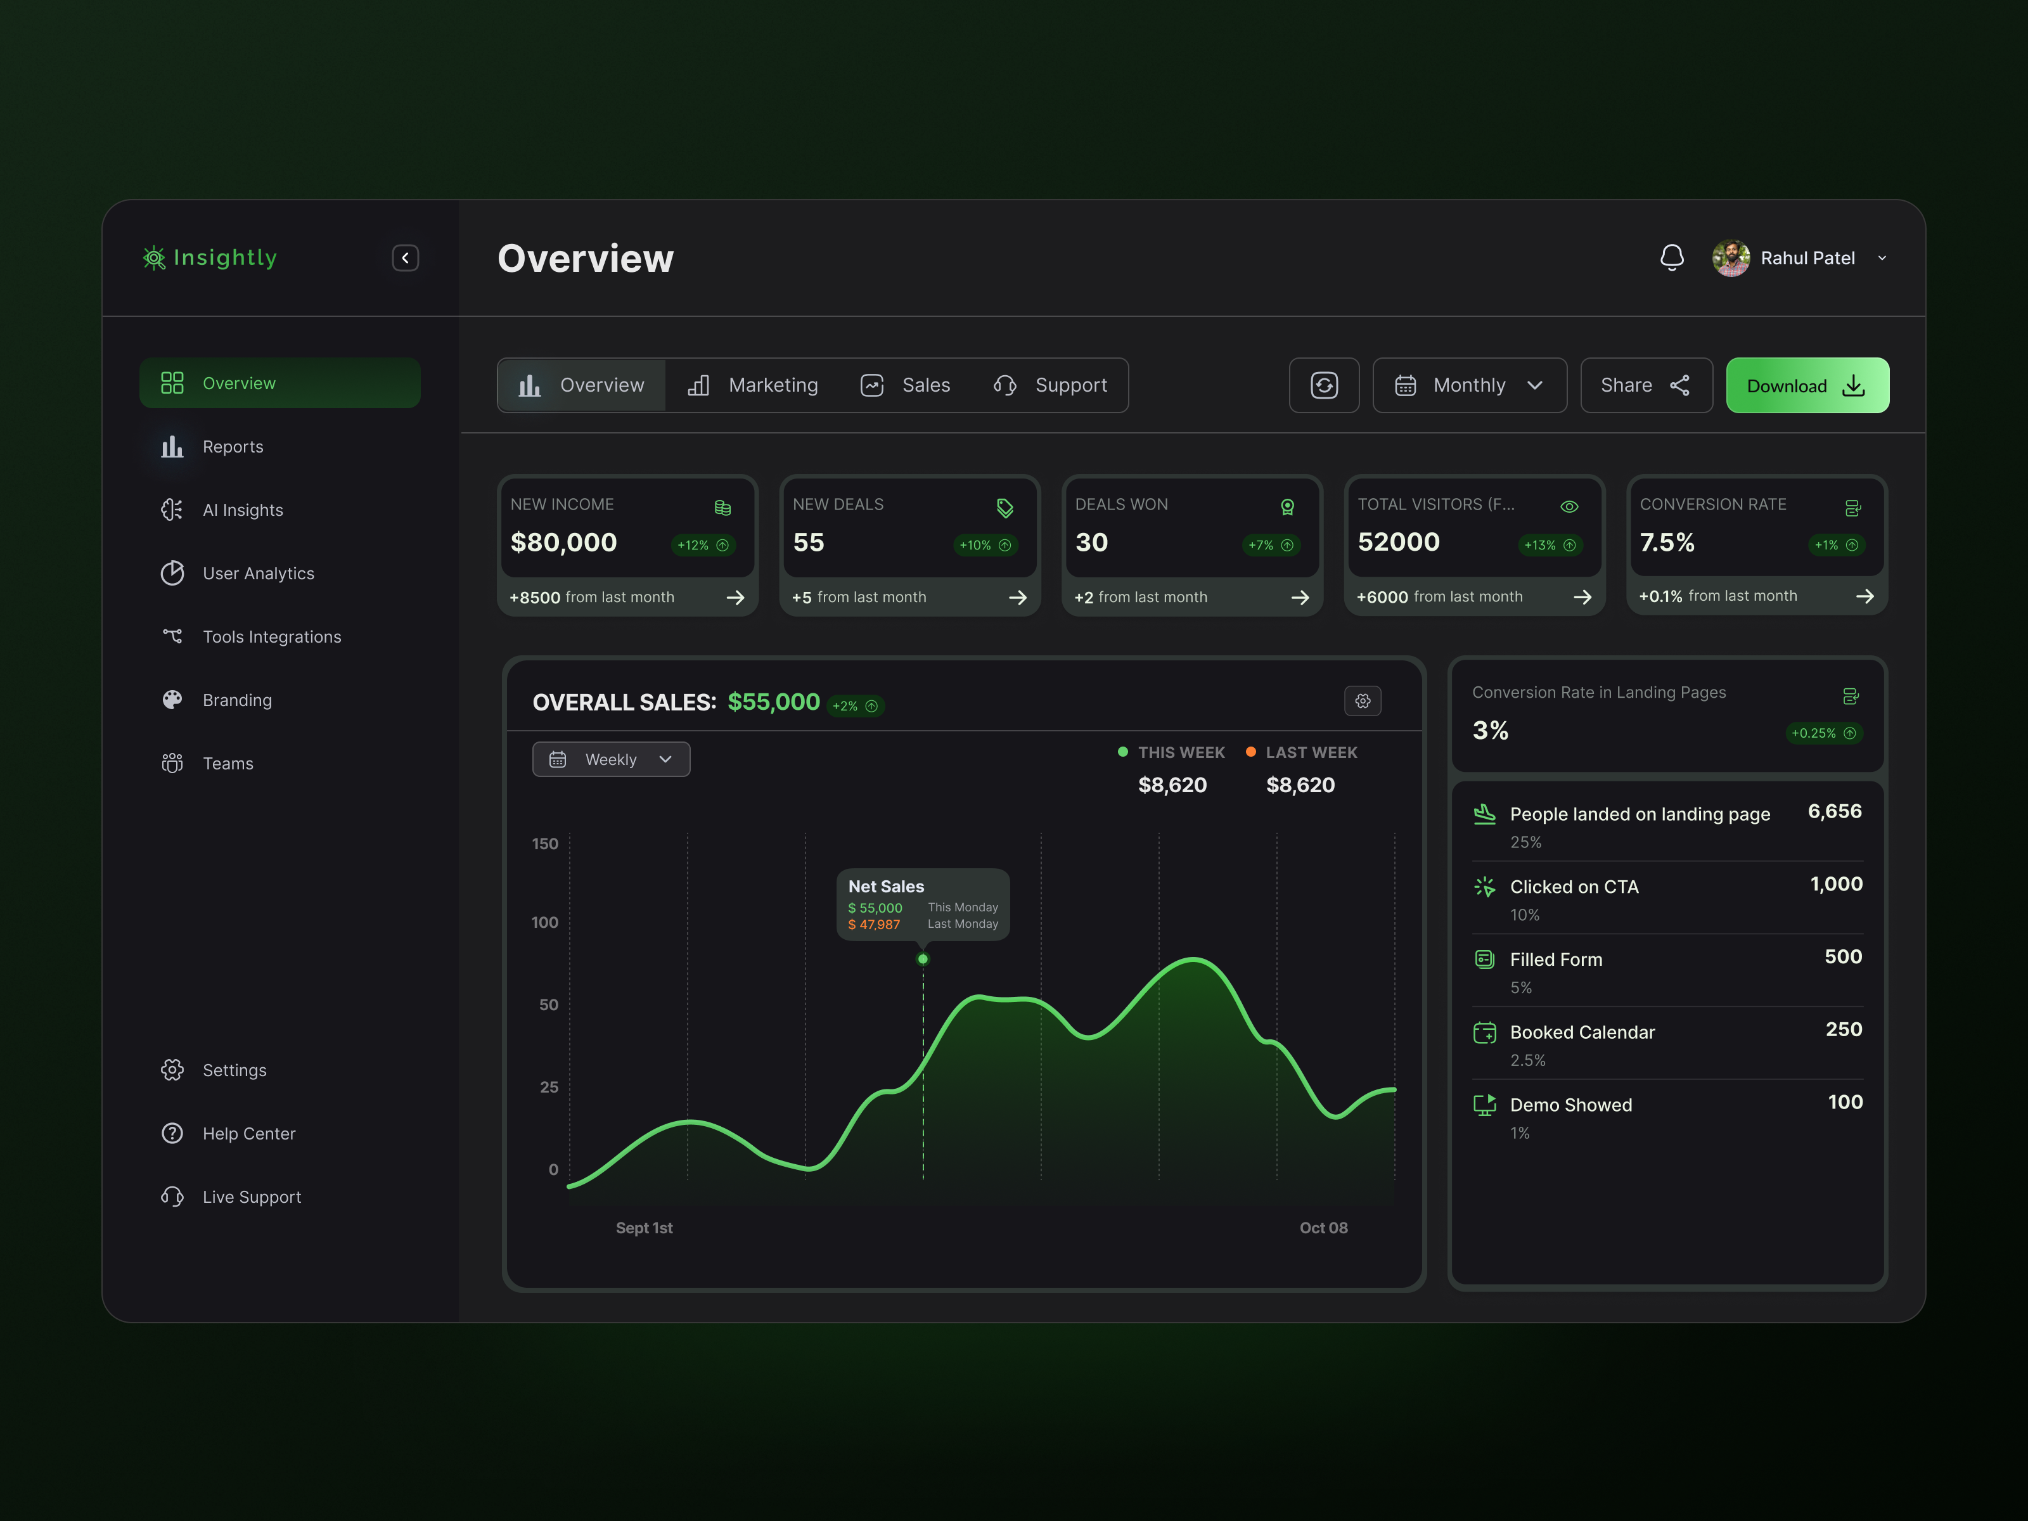Image resolution: width=2028 pixels, height=1521 pixels.
Task: Select the Reports icon in sidebar
Action: pyautogui.click(x=172, y=447)
